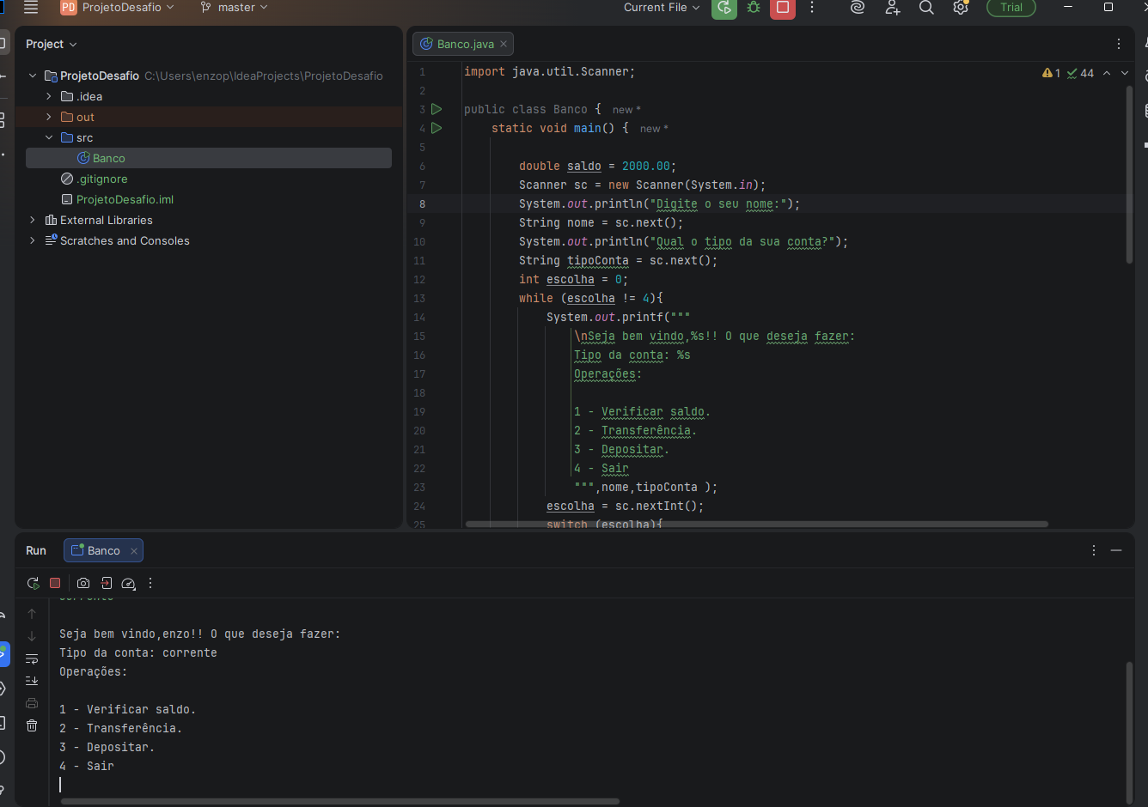Open the main hamburger menu
Viewport: 1148px width, 807px height.
point(31,8)
